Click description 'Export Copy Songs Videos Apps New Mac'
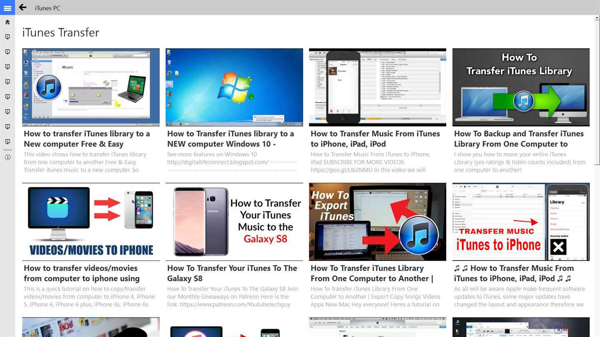The height and width of the screenshot is (337, 600). pyautogui.click(x=375, y=297)
